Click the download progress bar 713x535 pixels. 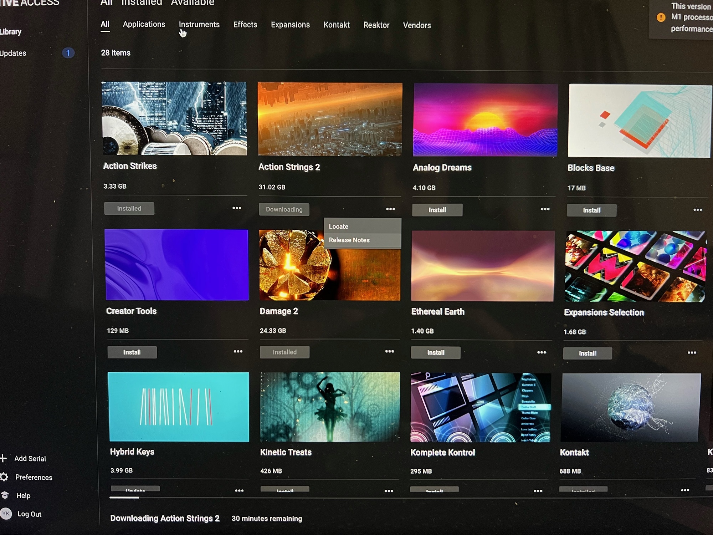[124, 498]
